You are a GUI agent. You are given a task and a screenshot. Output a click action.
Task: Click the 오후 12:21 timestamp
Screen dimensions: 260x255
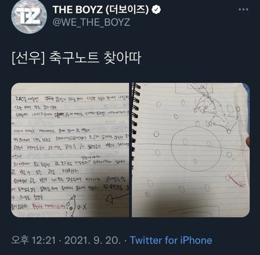tap(34, 240)
